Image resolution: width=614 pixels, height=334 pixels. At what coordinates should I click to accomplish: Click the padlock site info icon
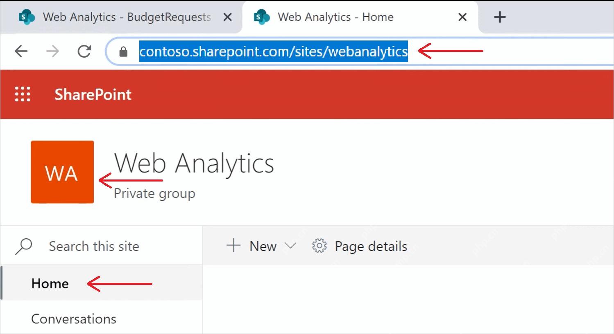[x=123, y=52]
